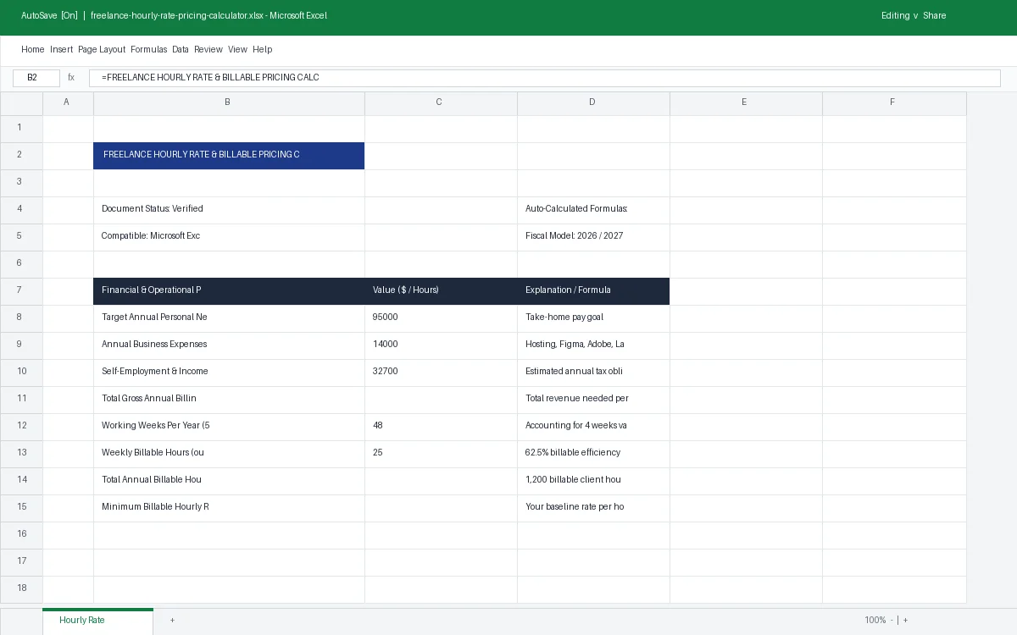Click cell '1,200 billable client hou'
The height and width of the screenshot is (635, 1017).
coord(593,481)
